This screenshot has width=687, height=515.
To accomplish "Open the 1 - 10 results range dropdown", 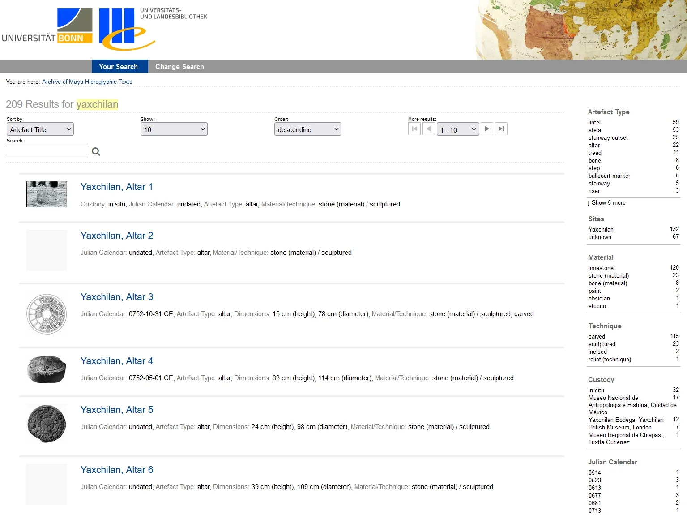I will (457, 129).
